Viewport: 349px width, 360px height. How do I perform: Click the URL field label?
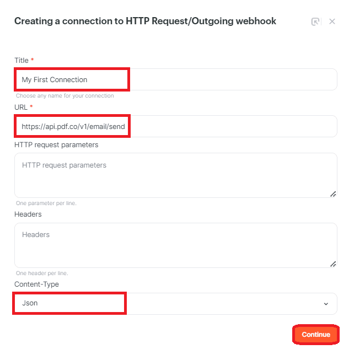(x=21, y=106)
